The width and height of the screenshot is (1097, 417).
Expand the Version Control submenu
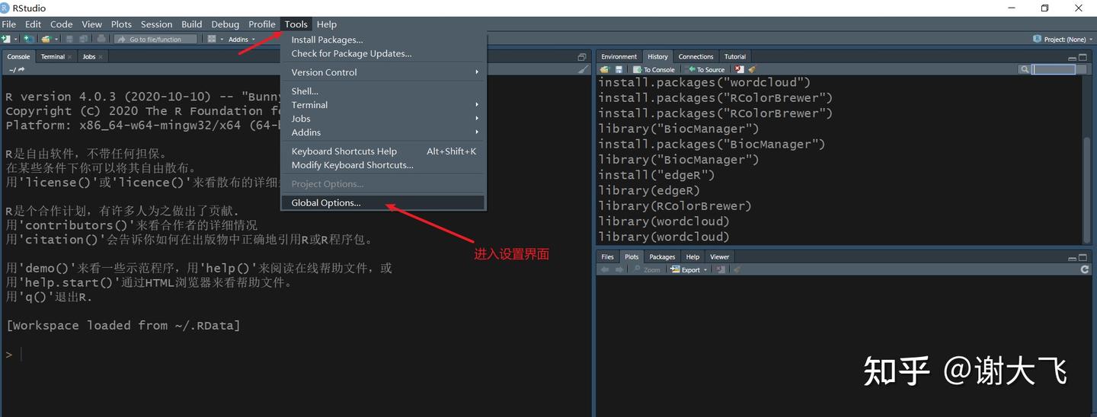pos(383,72)
